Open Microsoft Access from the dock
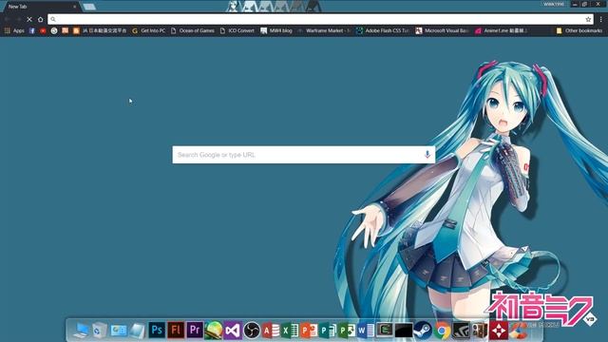This screenshot has width=608, height=342. point(271,331)
